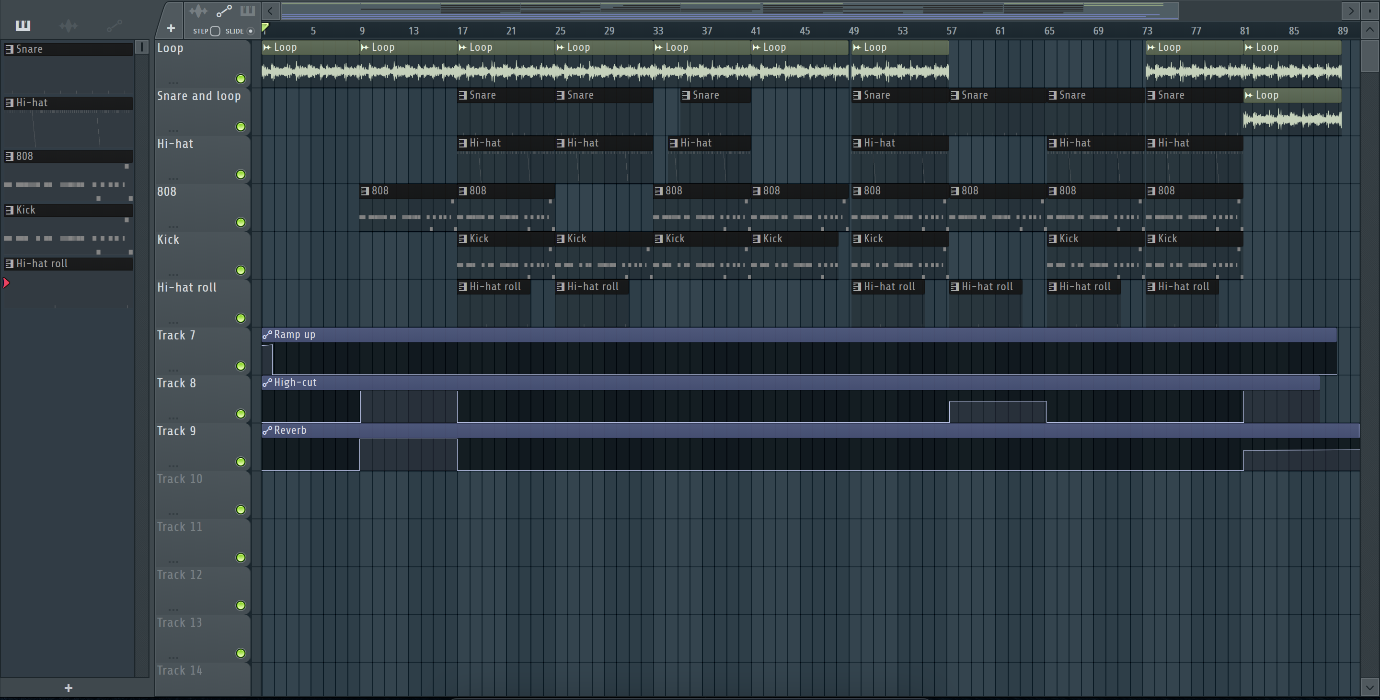Mute Track 10 with its green LED

point(241,510)
